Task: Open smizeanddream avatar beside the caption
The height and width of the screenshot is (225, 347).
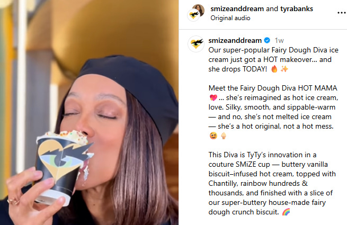Action: (196, 44)
